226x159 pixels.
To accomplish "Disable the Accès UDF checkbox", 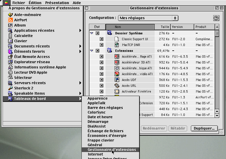I will click(x=102, y=80).
